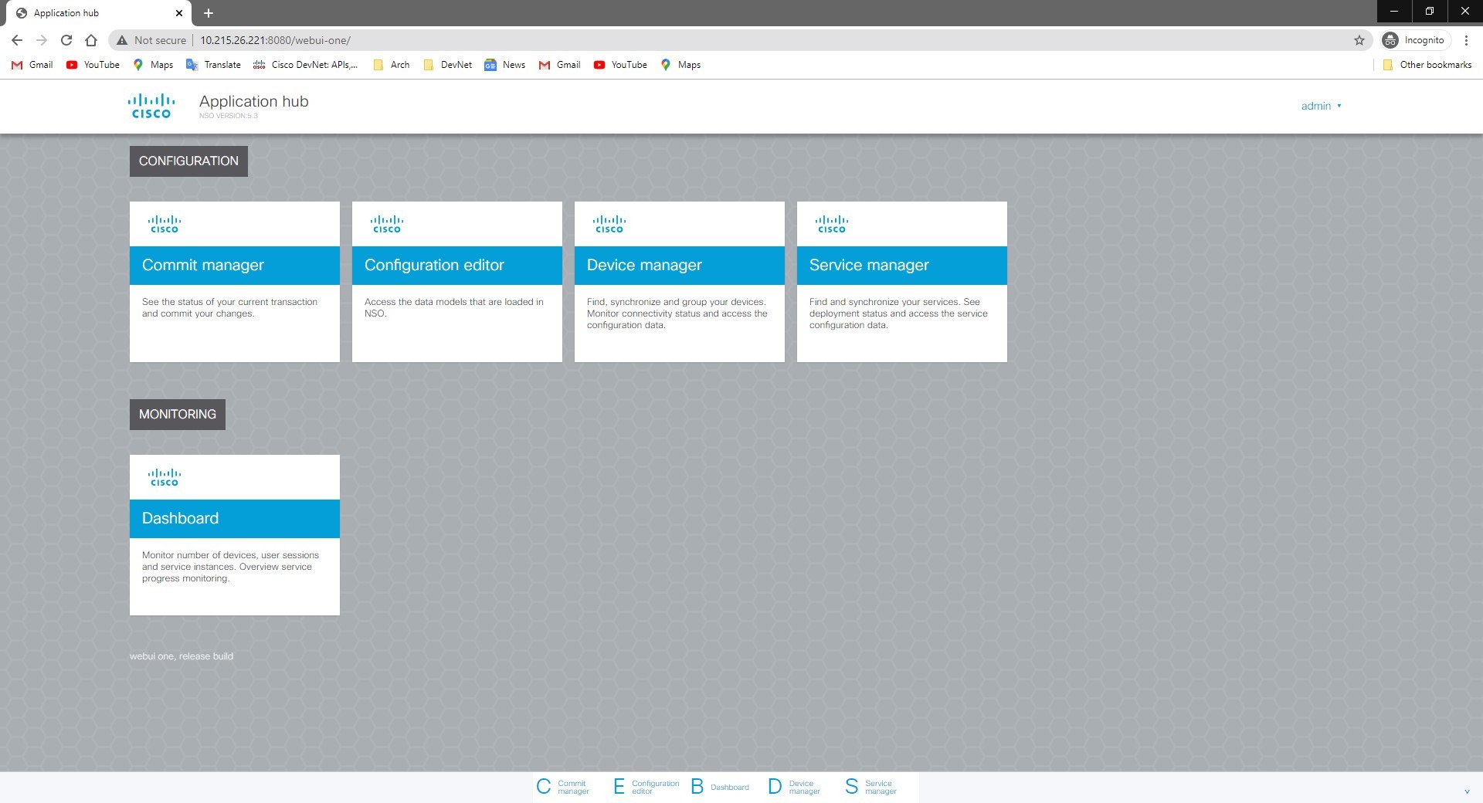Image resolution: width=1483 pixels, height=803 pixels.
Task: Click the Service manager description text
Action: [x=898, y=313]
